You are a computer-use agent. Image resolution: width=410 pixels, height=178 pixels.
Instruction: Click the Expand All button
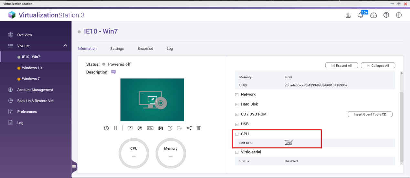[x=342, y=65]
